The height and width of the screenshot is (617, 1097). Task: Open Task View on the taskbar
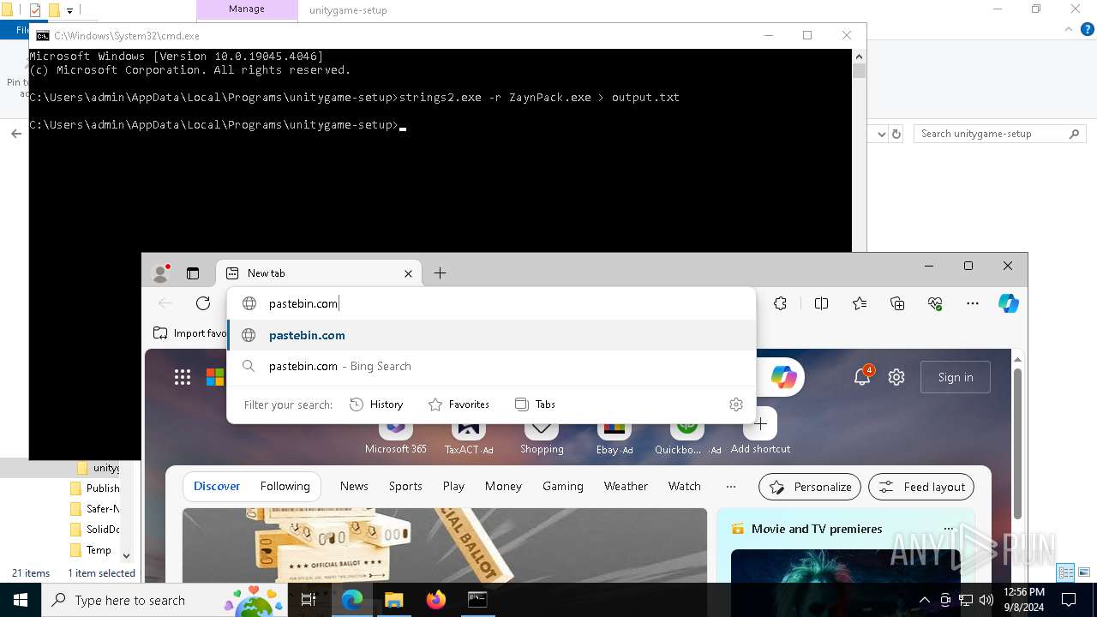pyautogui.click(x=309, y=600)
